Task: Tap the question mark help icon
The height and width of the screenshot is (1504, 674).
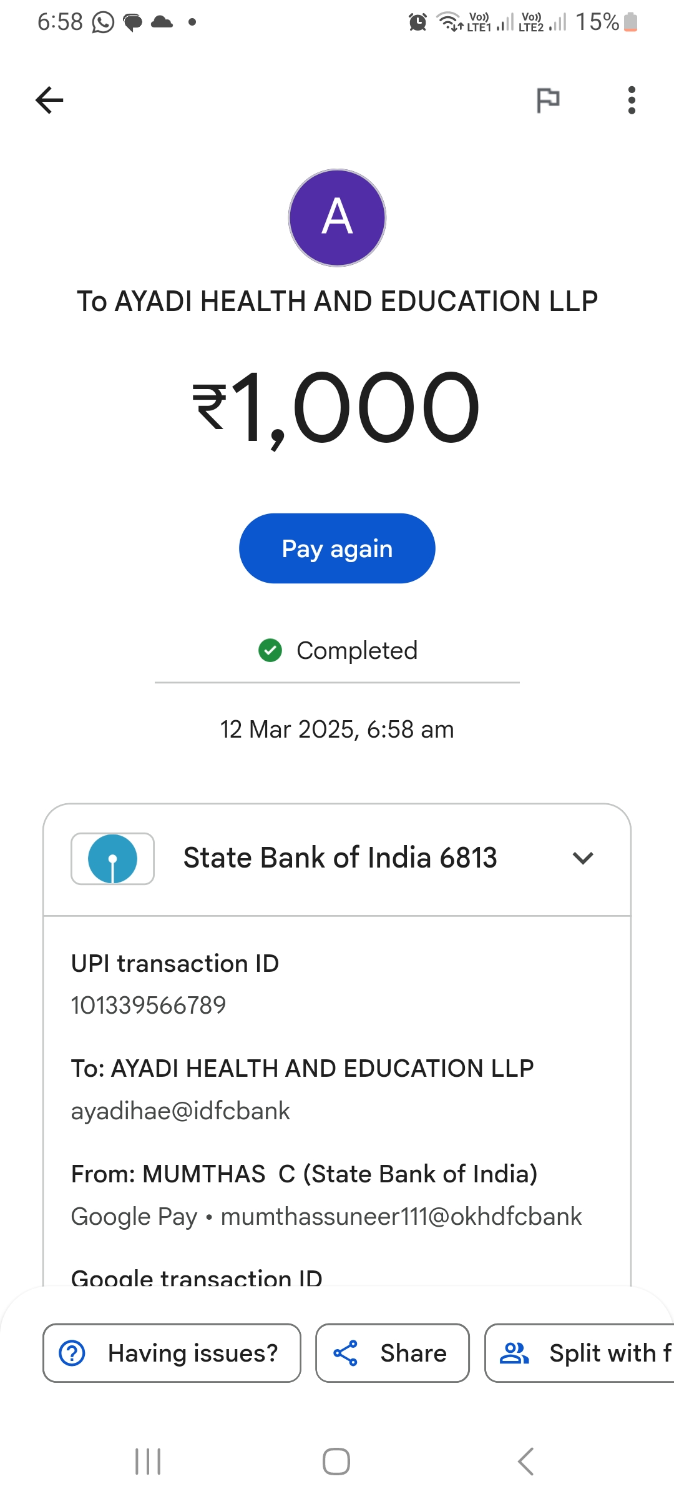Action: 72,1353
